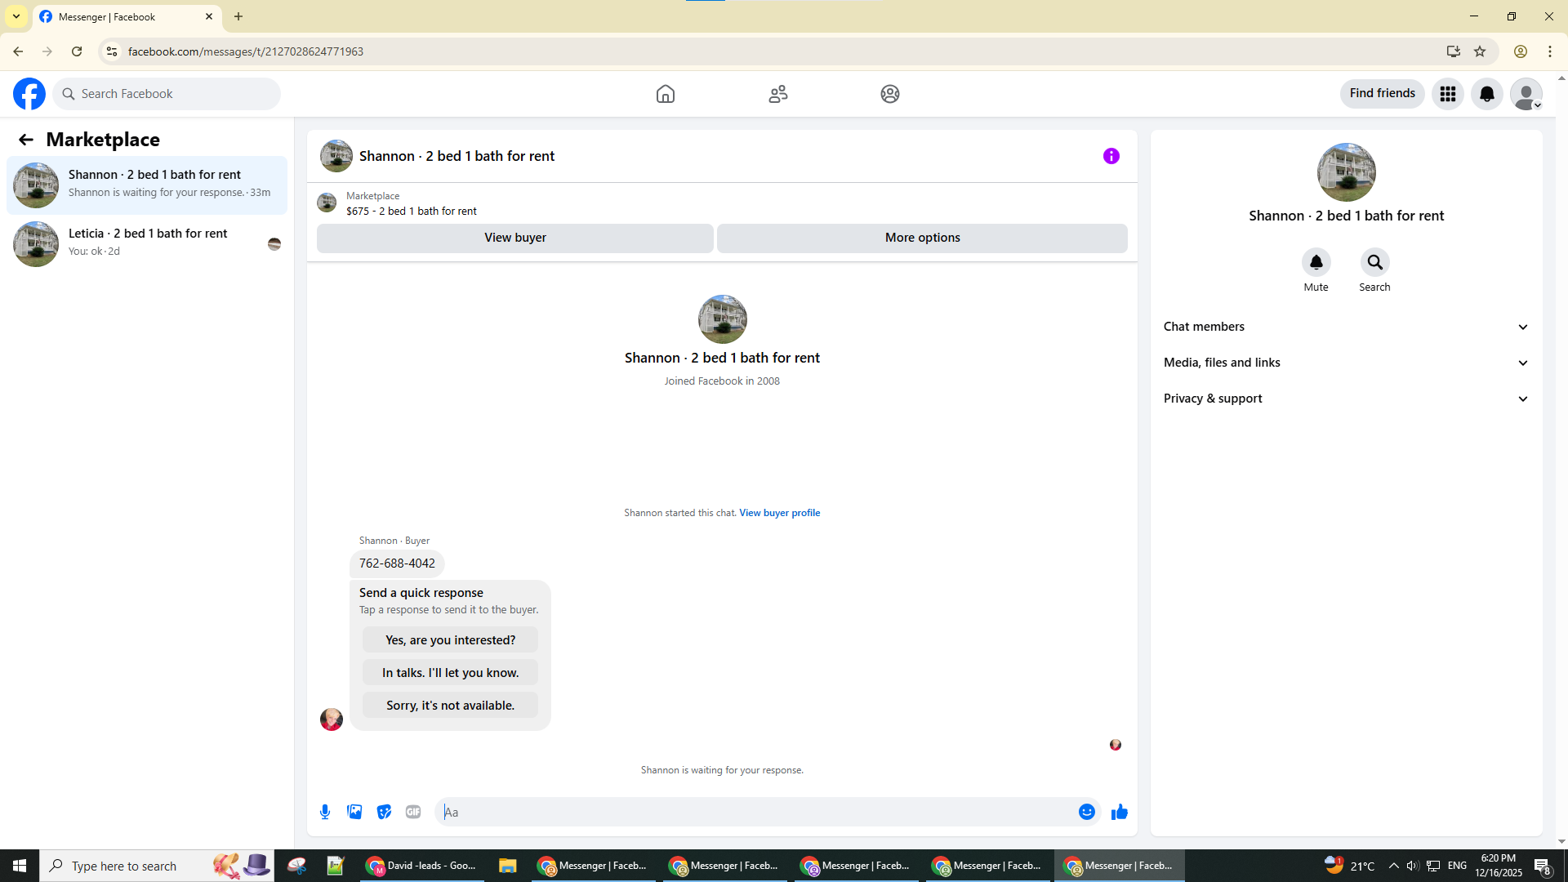The height and width of the screenshot is (882, 1568).
Task: Send quick response Sorry, it's not available
Action: tap(450, 706)
